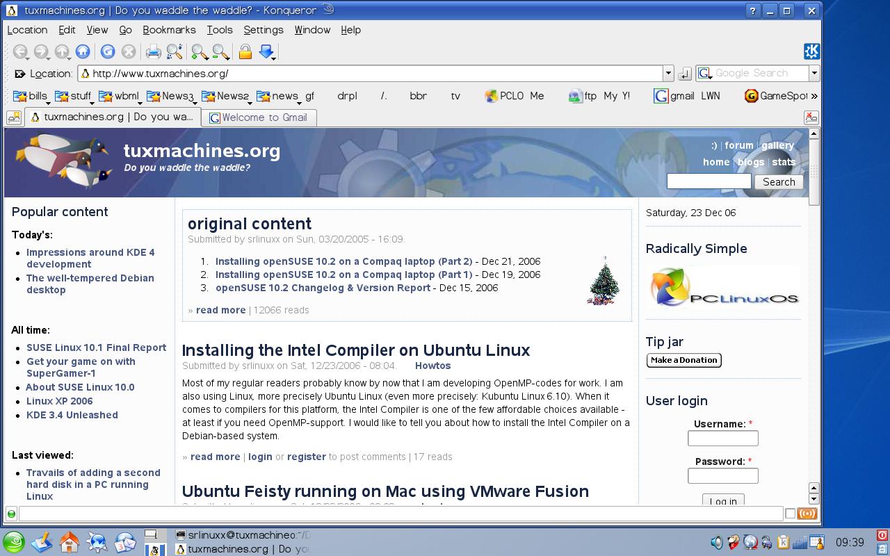
Task: Open the gmail bookmark in bookmark toolbar
Action: click(x=674, y=96)
